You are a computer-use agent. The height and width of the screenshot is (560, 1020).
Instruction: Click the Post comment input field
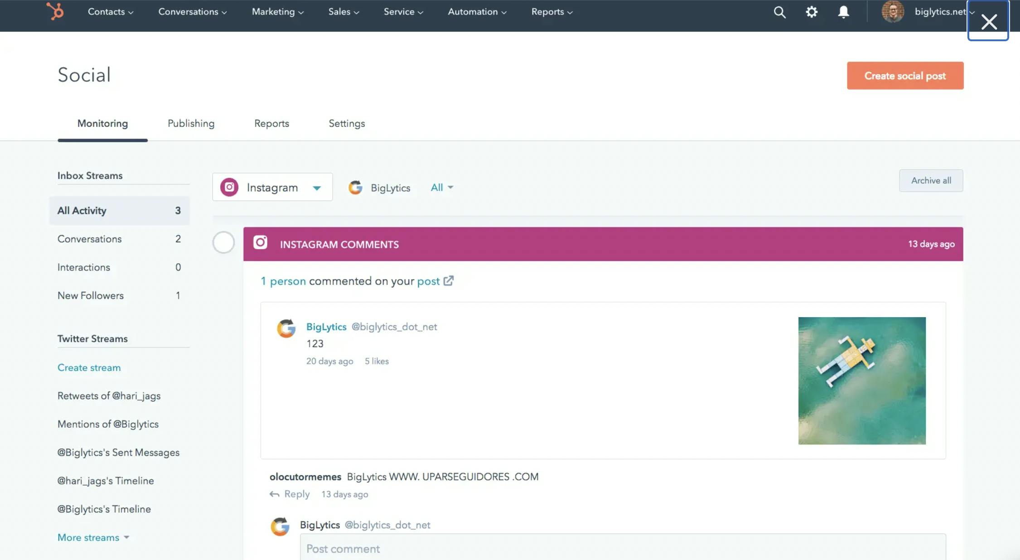498,548
